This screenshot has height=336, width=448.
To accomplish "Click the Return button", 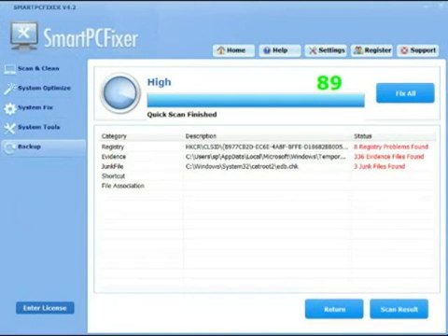I will pos(334,309).
